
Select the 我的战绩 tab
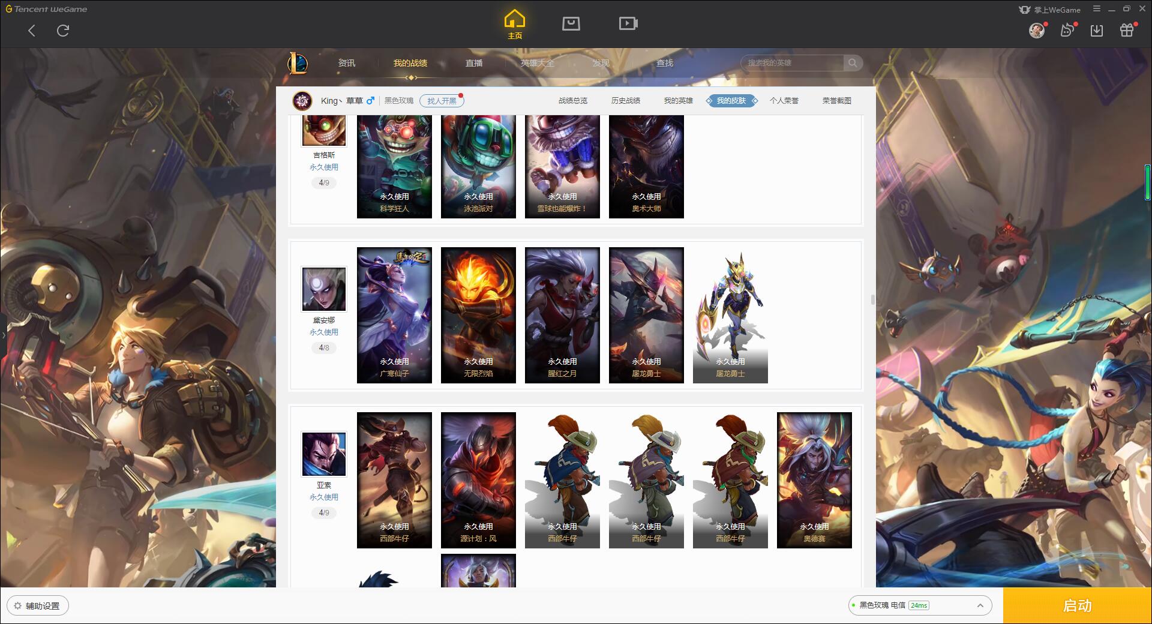(x=410, y=63)
